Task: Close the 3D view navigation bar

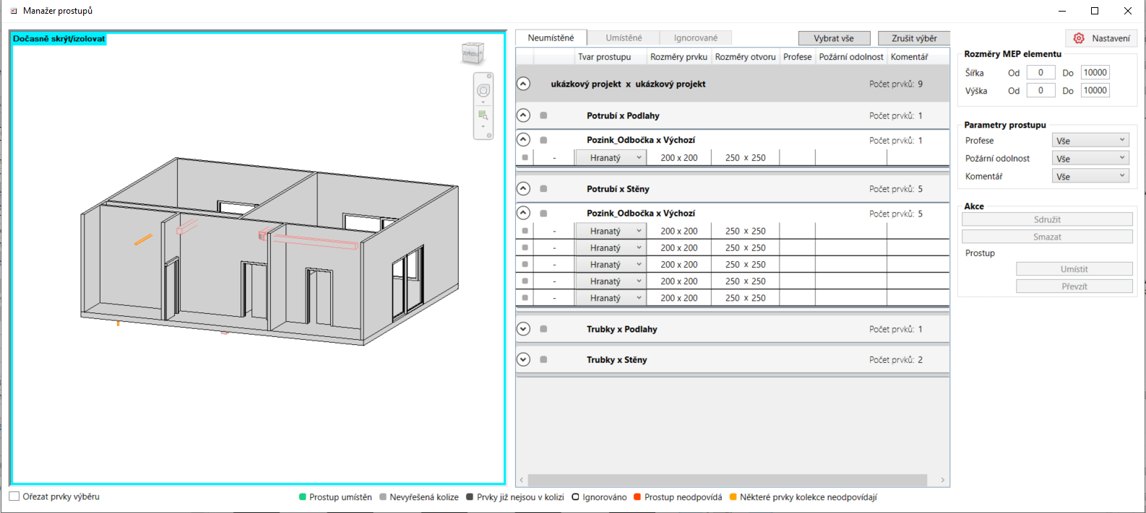Action: [489, 76]
